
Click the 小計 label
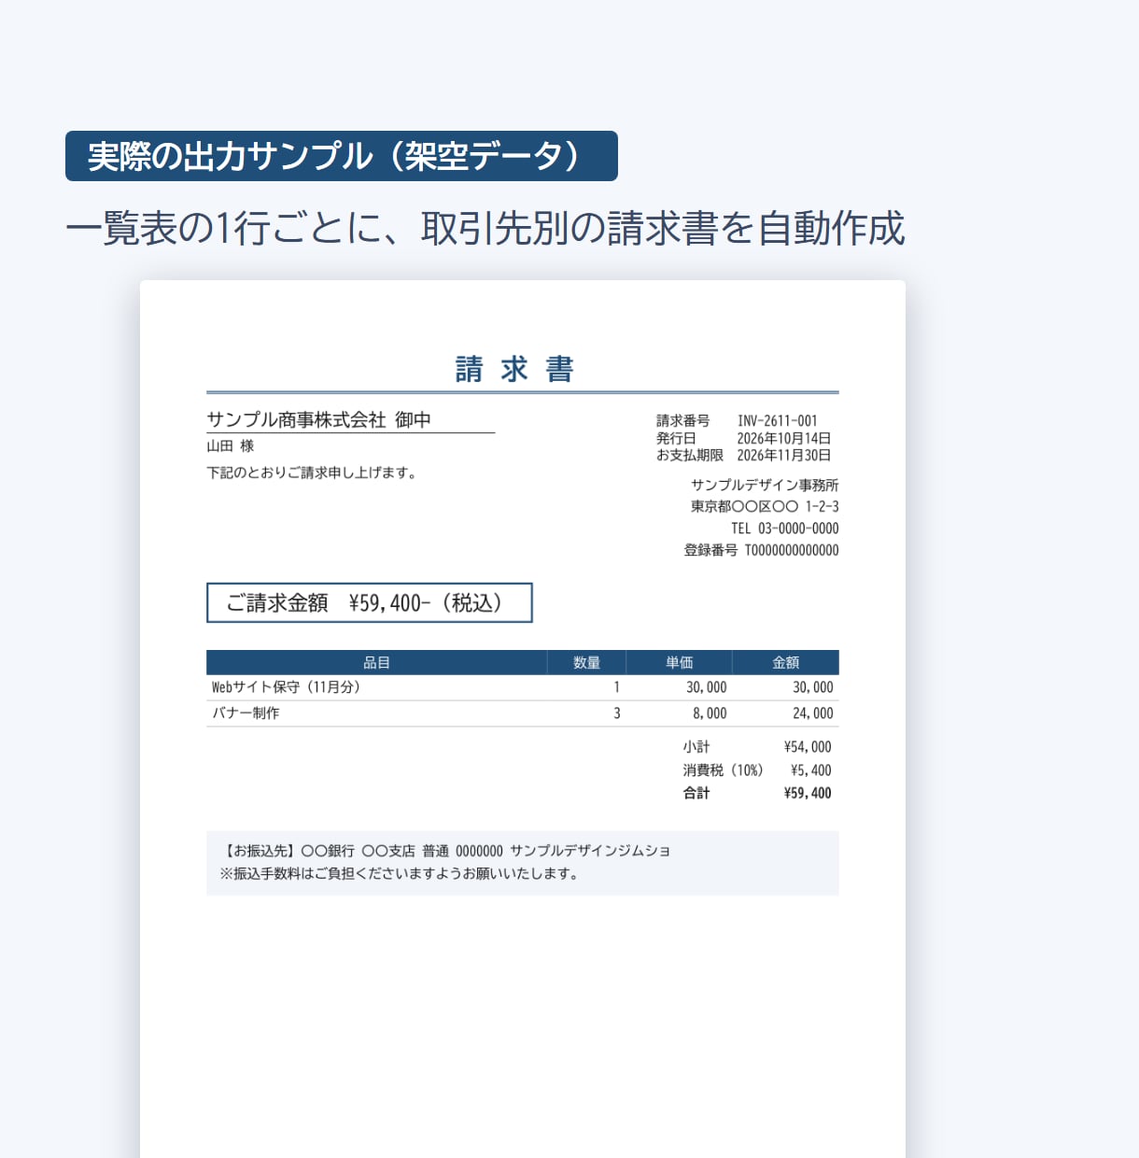coord(696,747)
